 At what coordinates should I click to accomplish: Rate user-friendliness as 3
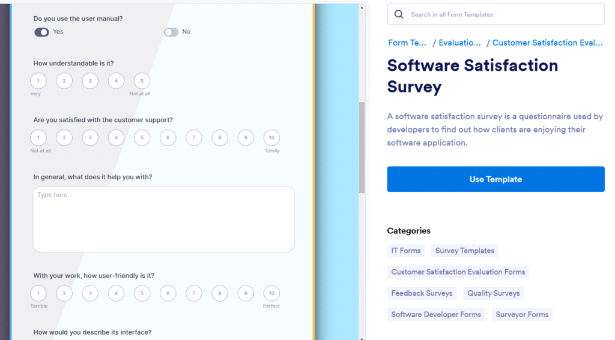90,293
